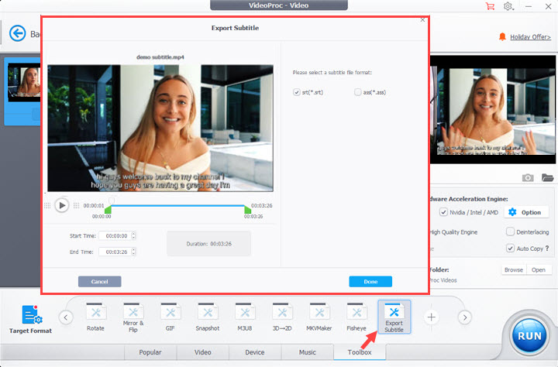Open the Holiday Offer link

(x=530, y=37)
